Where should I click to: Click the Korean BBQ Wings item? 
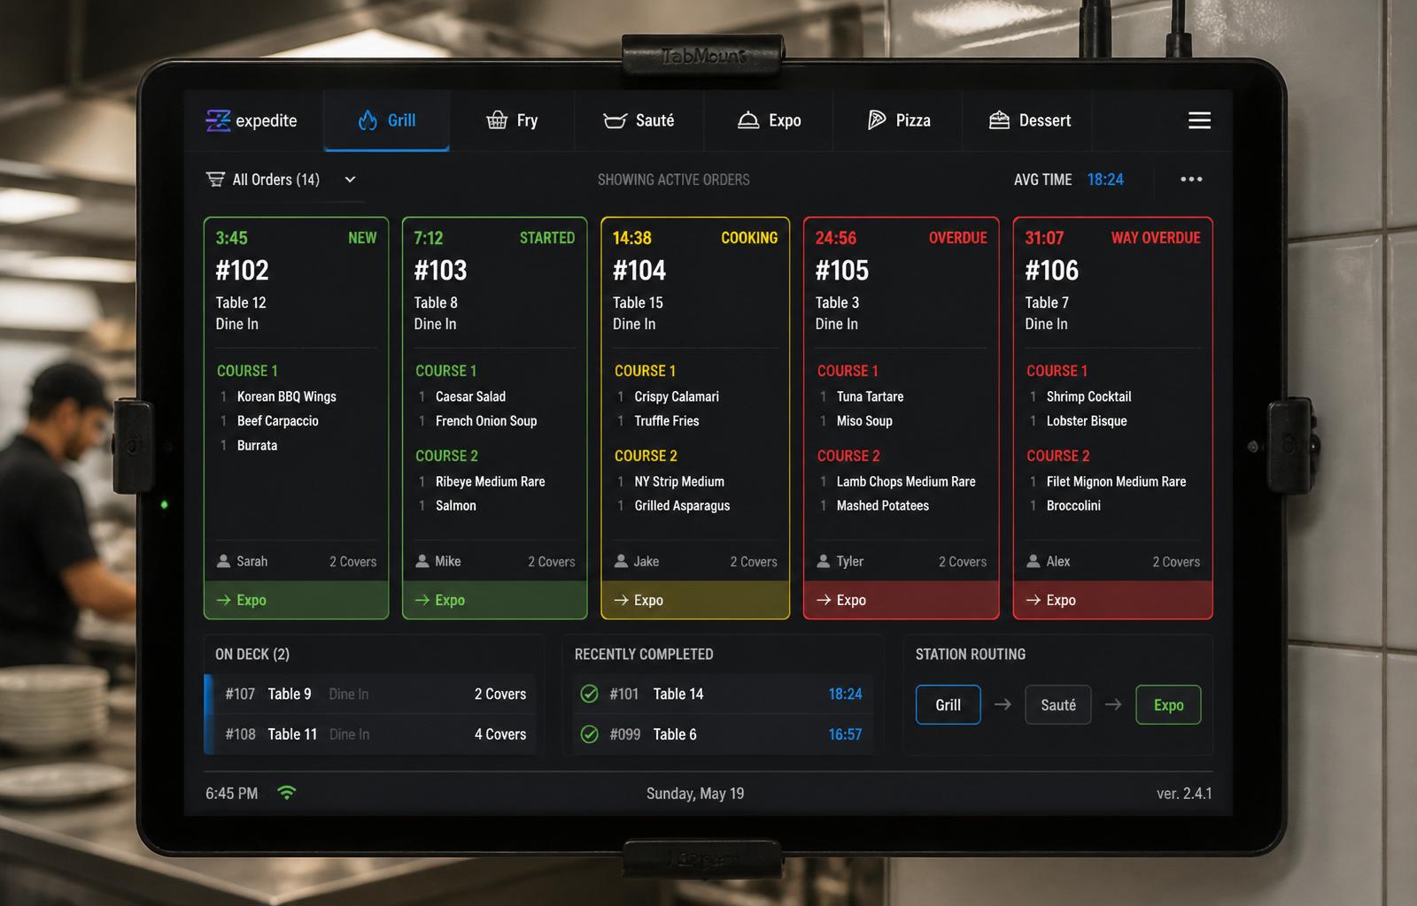(x=286, y=396)
